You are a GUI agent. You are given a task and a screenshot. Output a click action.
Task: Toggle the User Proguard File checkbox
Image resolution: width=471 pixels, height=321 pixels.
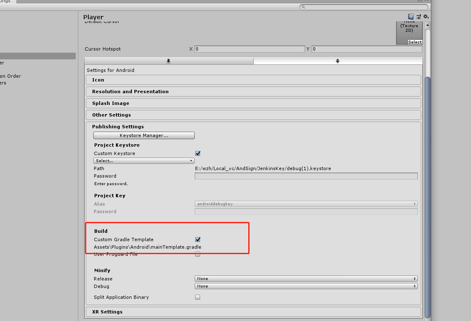pos(198,255)
